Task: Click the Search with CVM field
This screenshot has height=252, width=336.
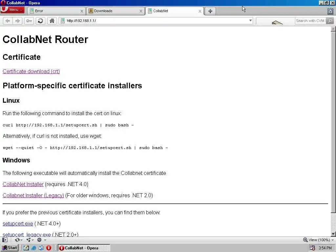Action: [310, 21]
